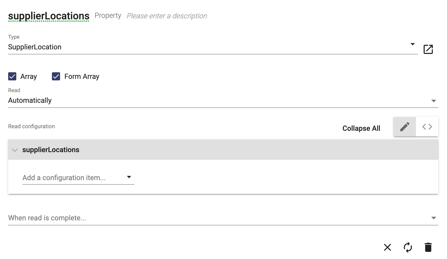
Task: Delete property with trash icon
Action: click(428, 247)
